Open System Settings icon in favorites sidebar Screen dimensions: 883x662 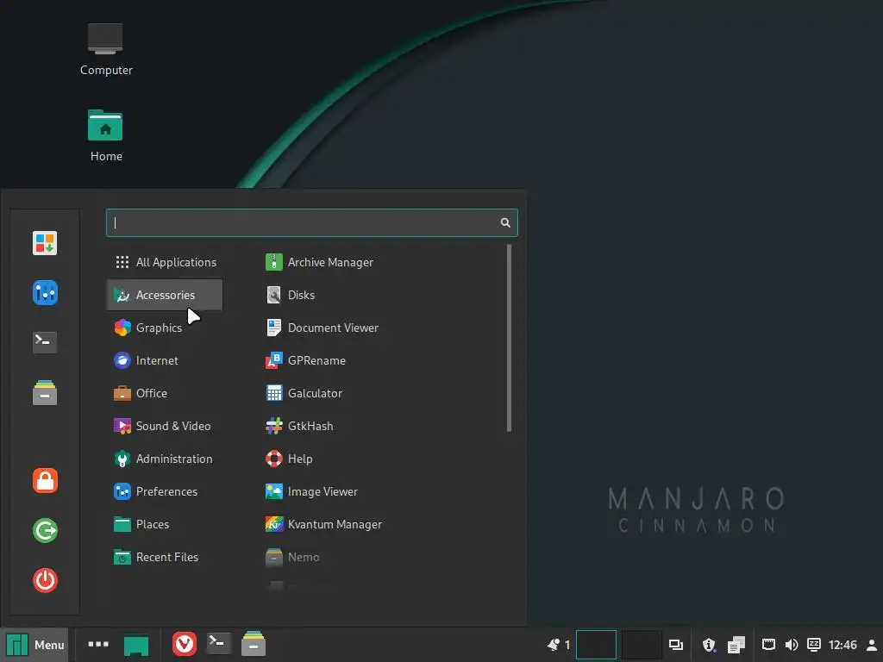45,293
